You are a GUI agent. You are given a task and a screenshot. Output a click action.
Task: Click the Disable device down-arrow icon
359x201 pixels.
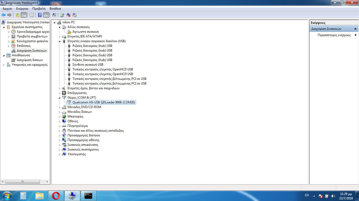coord(74,15)
